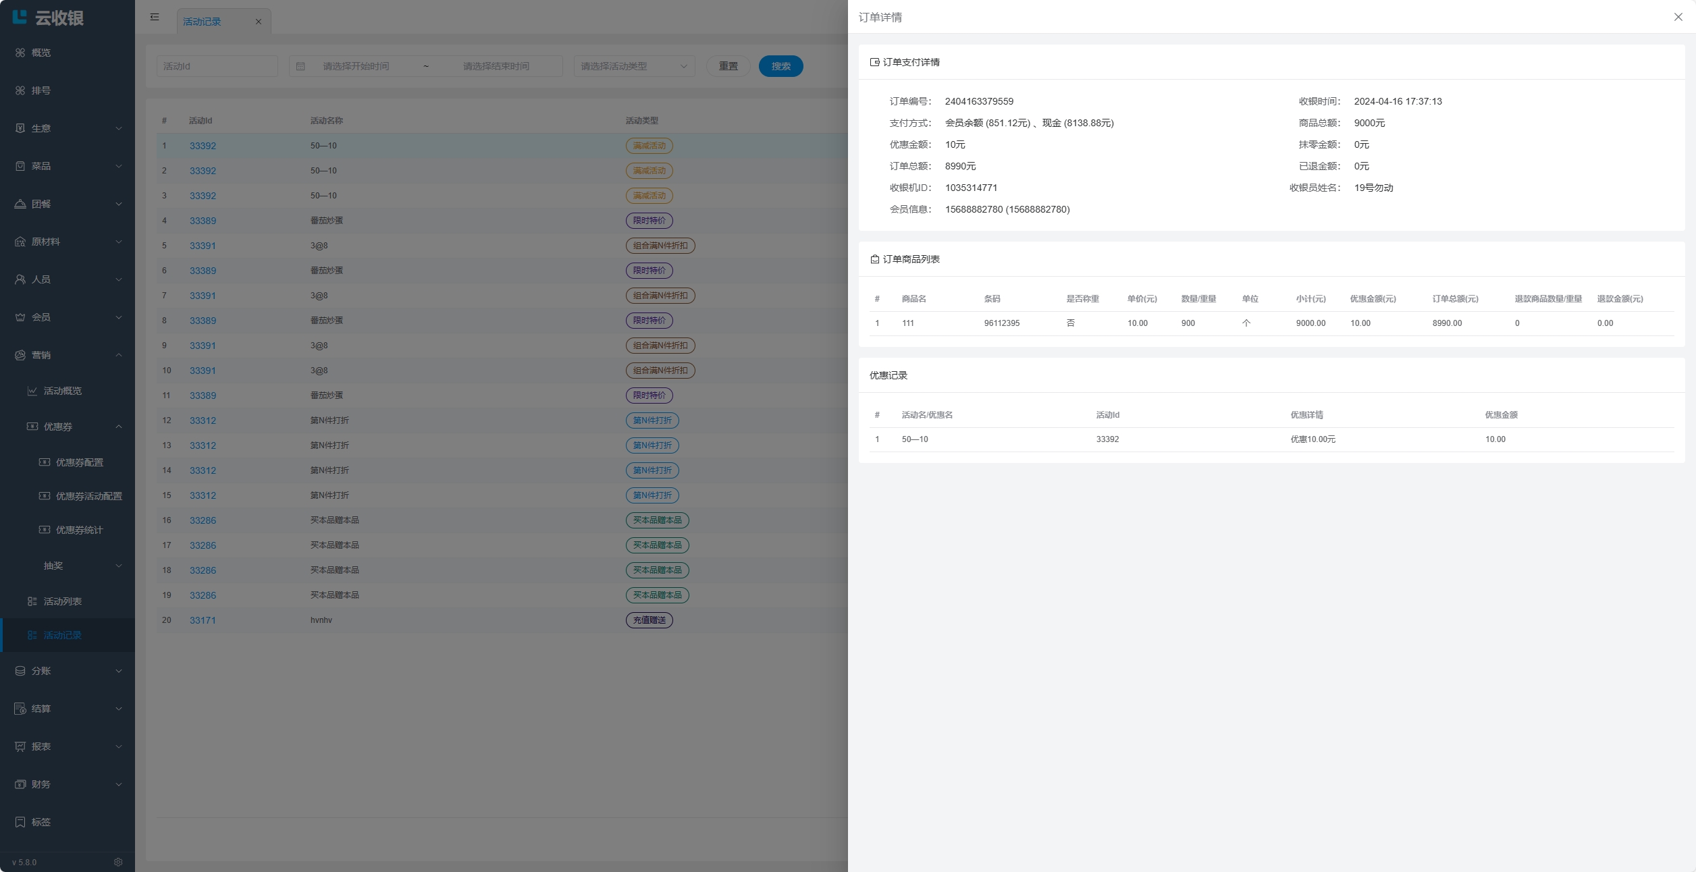The image size is (1696, 872).
Task: Open the 标签 tag menu item
Action: tap(41, 822)
